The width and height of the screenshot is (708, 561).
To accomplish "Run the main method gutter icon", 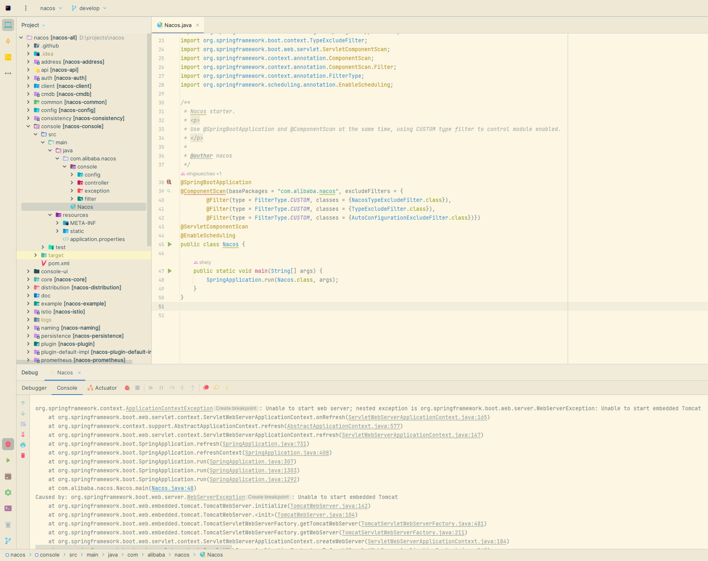I will tap(170, 271).
